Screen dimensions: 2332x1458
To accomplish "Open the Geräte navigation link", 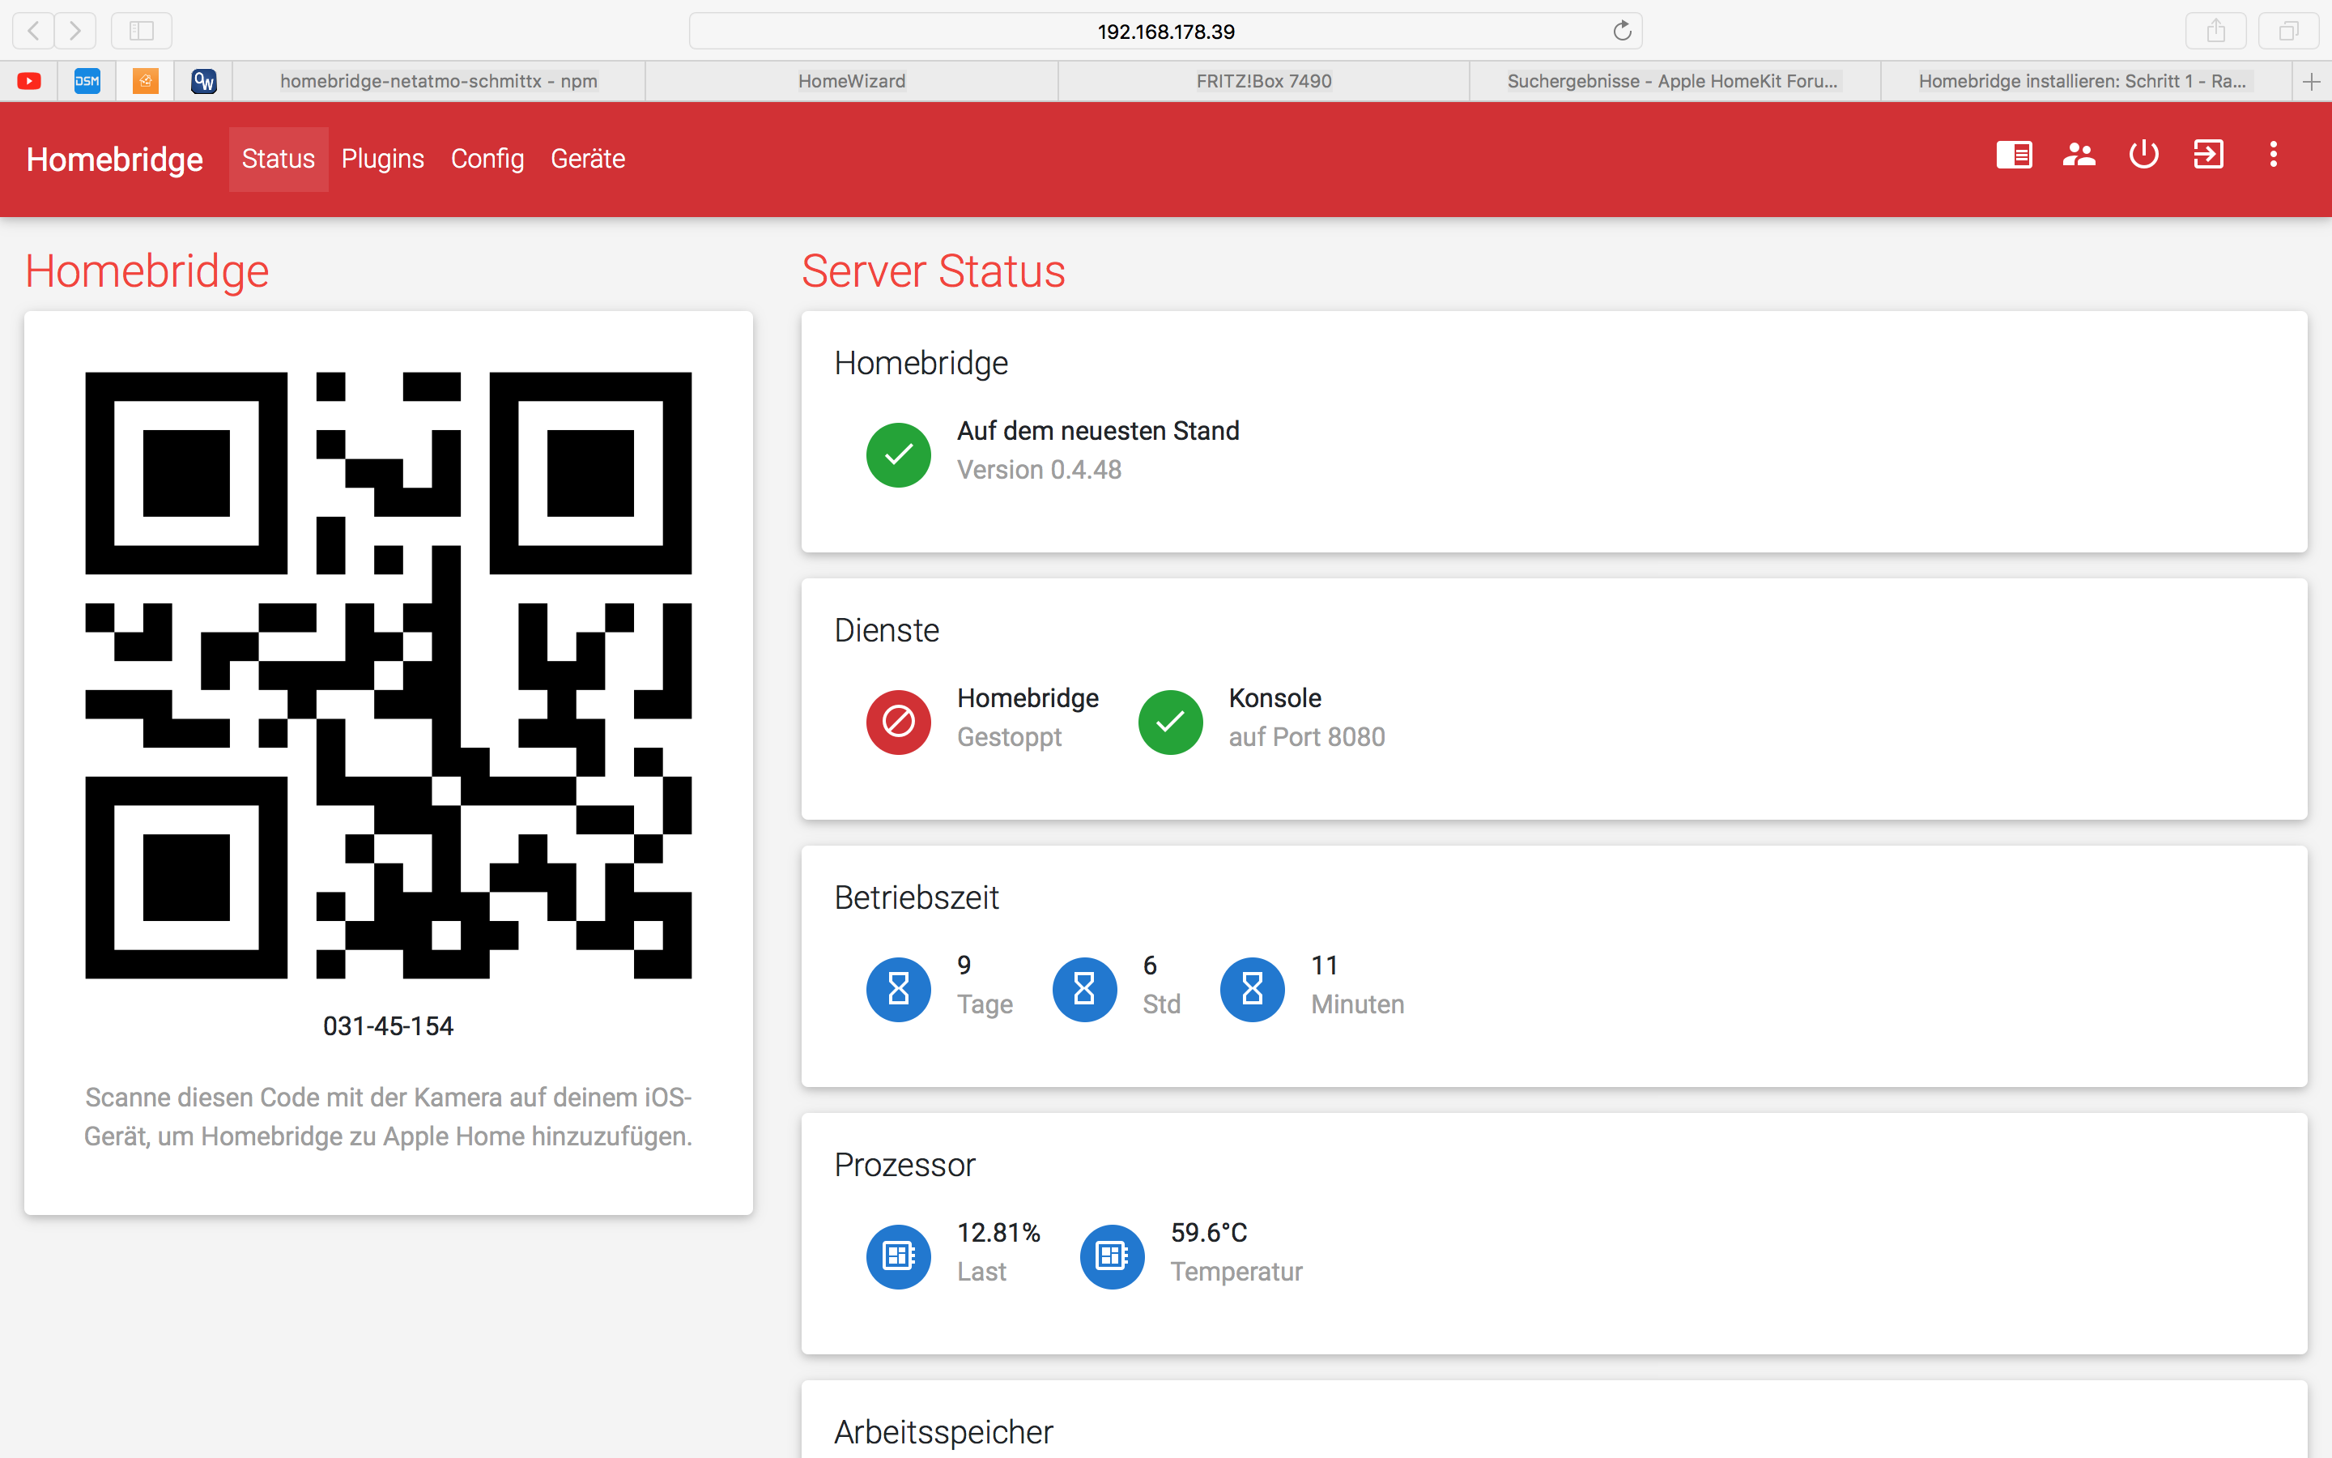I will click(588, 159).
